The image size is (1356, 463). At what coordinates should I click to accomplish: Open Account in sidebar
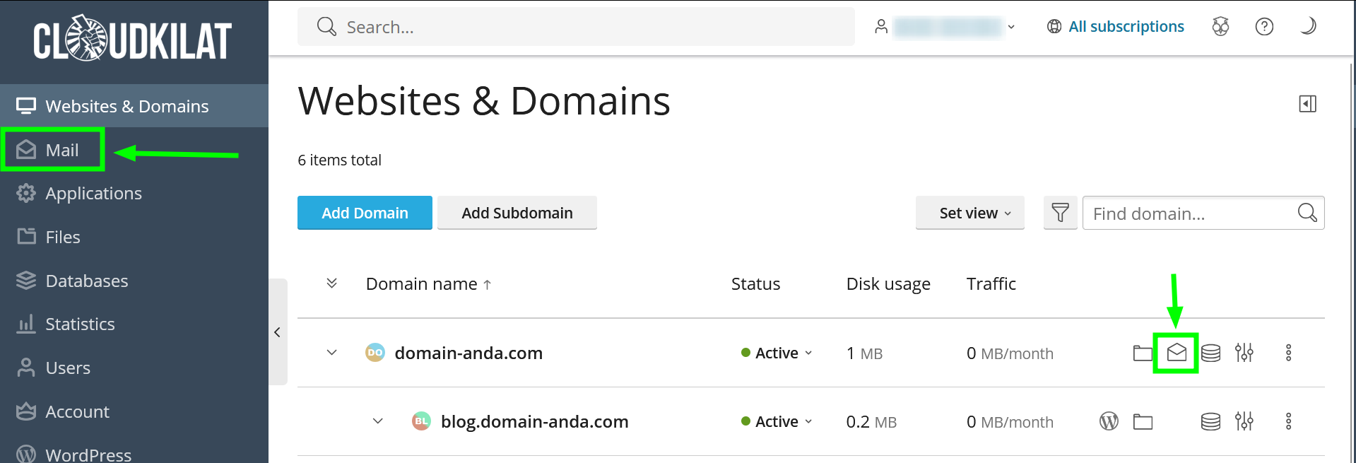134,411
